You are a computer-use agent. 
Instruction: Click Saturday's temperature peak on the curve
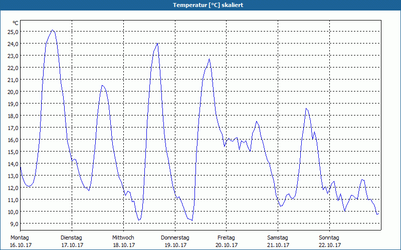point(306,108)
